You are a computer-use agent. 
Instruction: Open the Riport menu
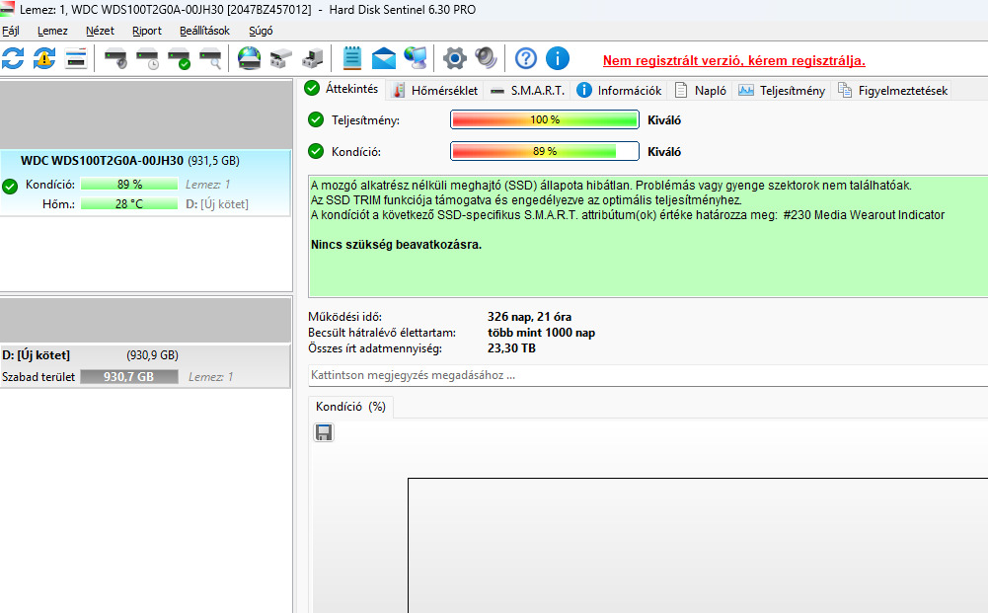(147, 31)
